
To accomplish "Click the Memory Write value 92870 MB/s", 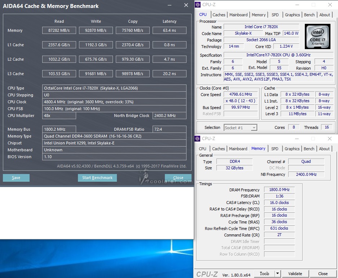I will tap(96, 30).
